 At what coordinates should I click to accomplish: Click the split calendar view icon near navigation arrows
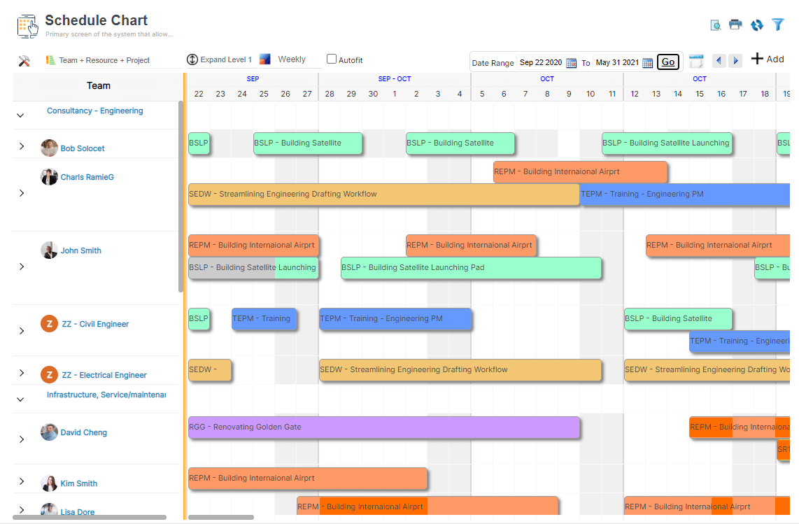(696, 62)
